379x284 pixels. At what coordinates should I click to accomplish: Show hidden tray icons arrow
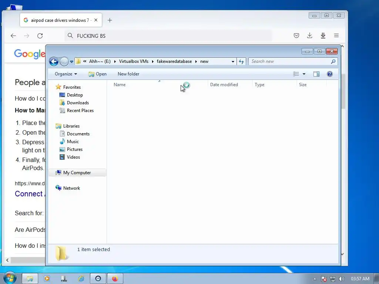pyautogui.click(x=315, y=279)
